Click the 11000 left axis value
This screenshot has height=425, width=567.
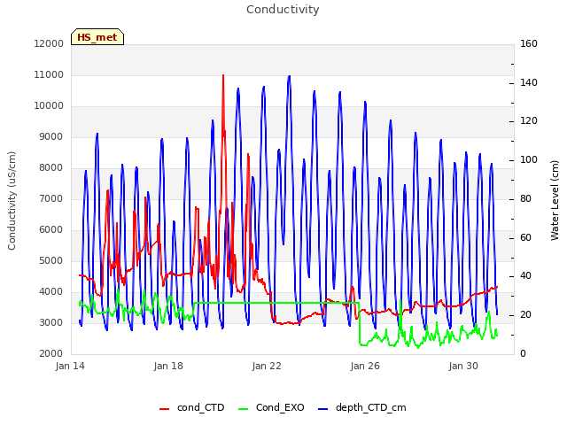click(49, 74)
